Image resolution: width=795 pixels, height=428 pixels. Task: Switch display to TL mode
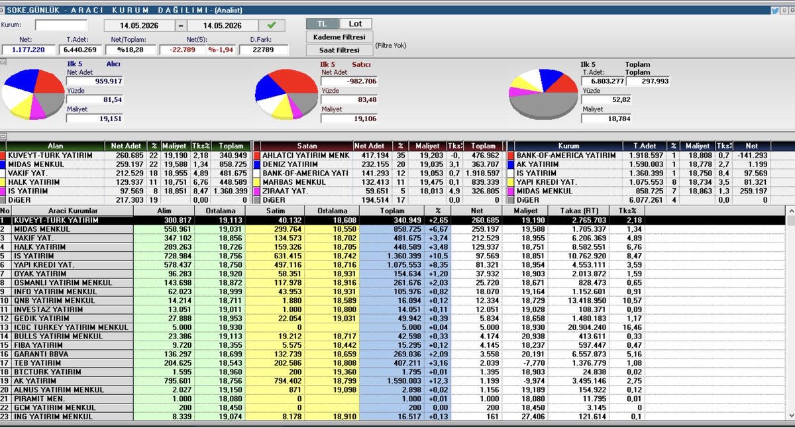click(x=322, y=23)
